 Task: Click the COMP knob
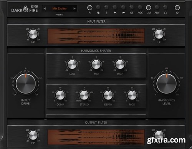(x=60, y=95)
